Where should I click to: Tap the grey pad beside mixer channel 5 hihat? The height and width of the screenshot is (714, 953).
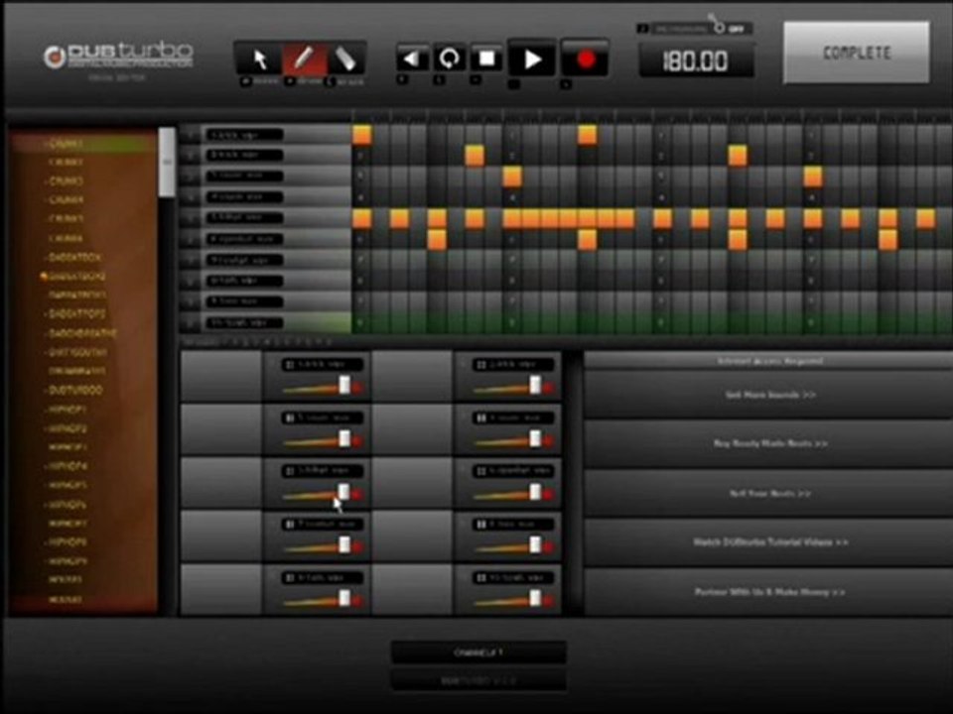221,483
